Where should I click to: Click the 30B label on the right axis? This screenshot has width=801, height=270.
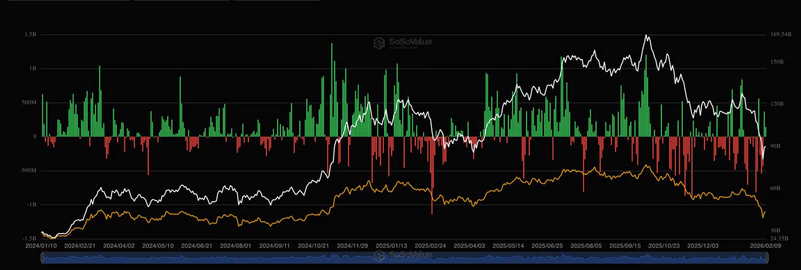coord(776,230)
